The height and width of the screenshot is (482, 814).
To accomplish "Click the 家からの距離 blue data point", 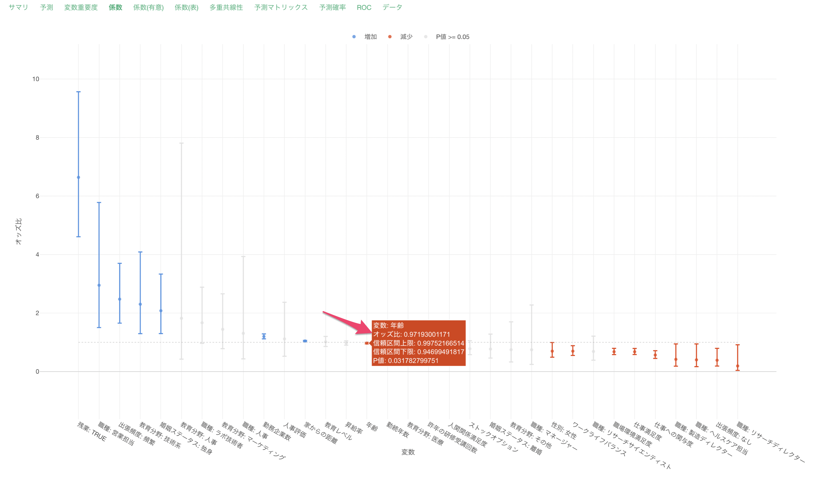I will (305, 341).
